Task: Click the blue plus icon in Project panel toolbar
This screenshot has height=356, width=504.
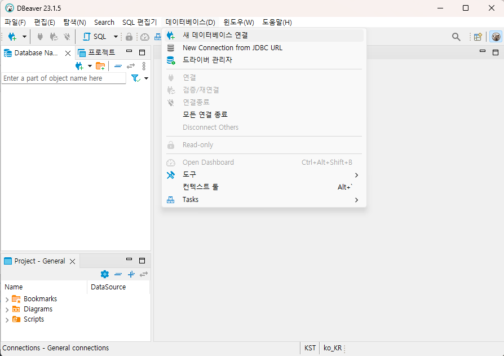Action: 131,274
